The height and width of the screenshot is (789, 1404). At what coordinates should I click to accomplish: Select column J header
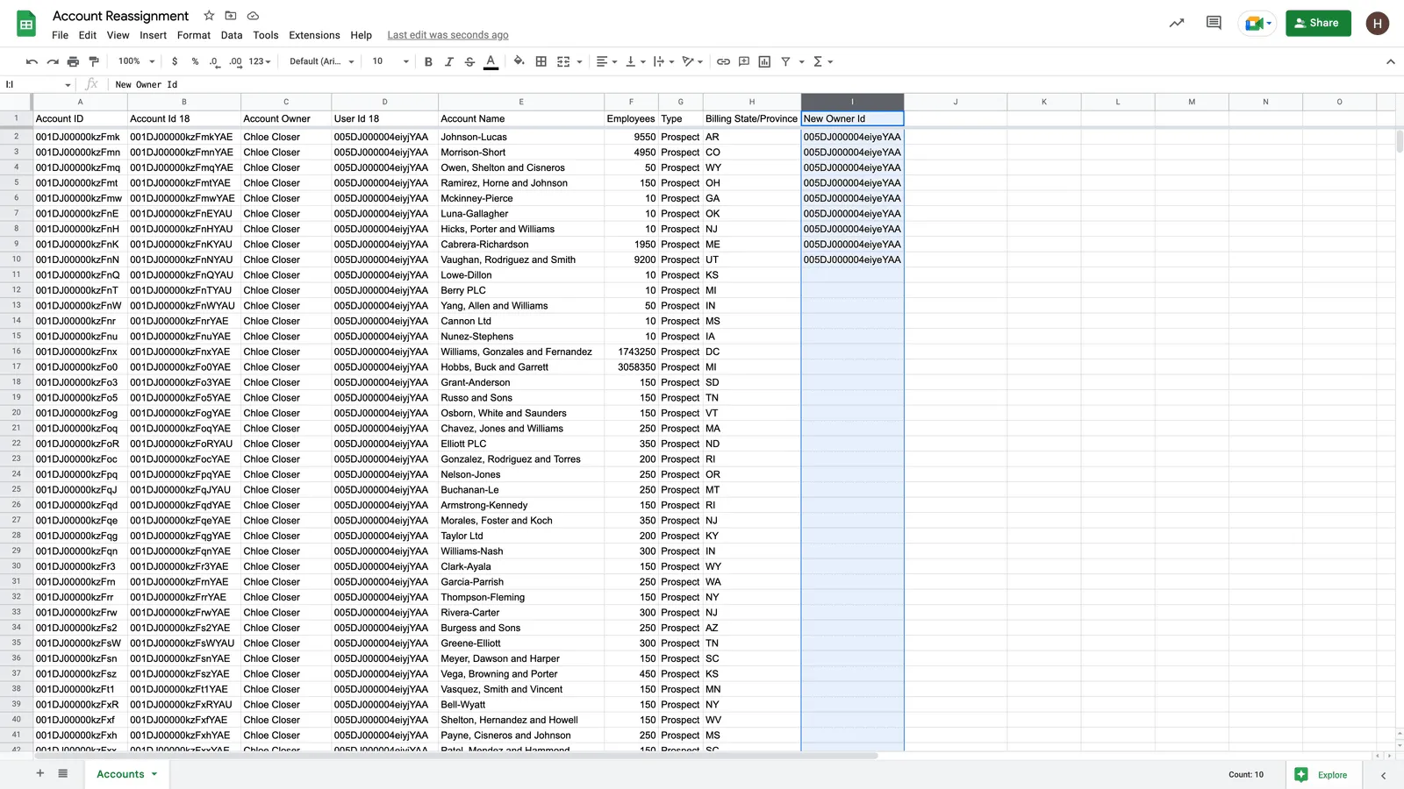(956, 102)
